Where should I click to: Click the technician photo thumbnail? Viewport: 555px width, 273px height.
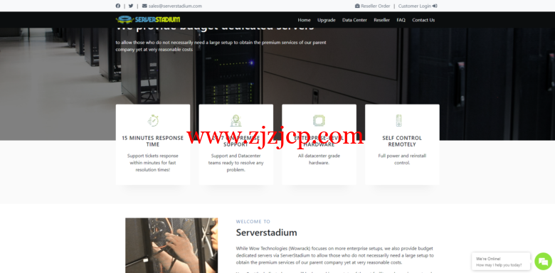click(x=171, y=245)
